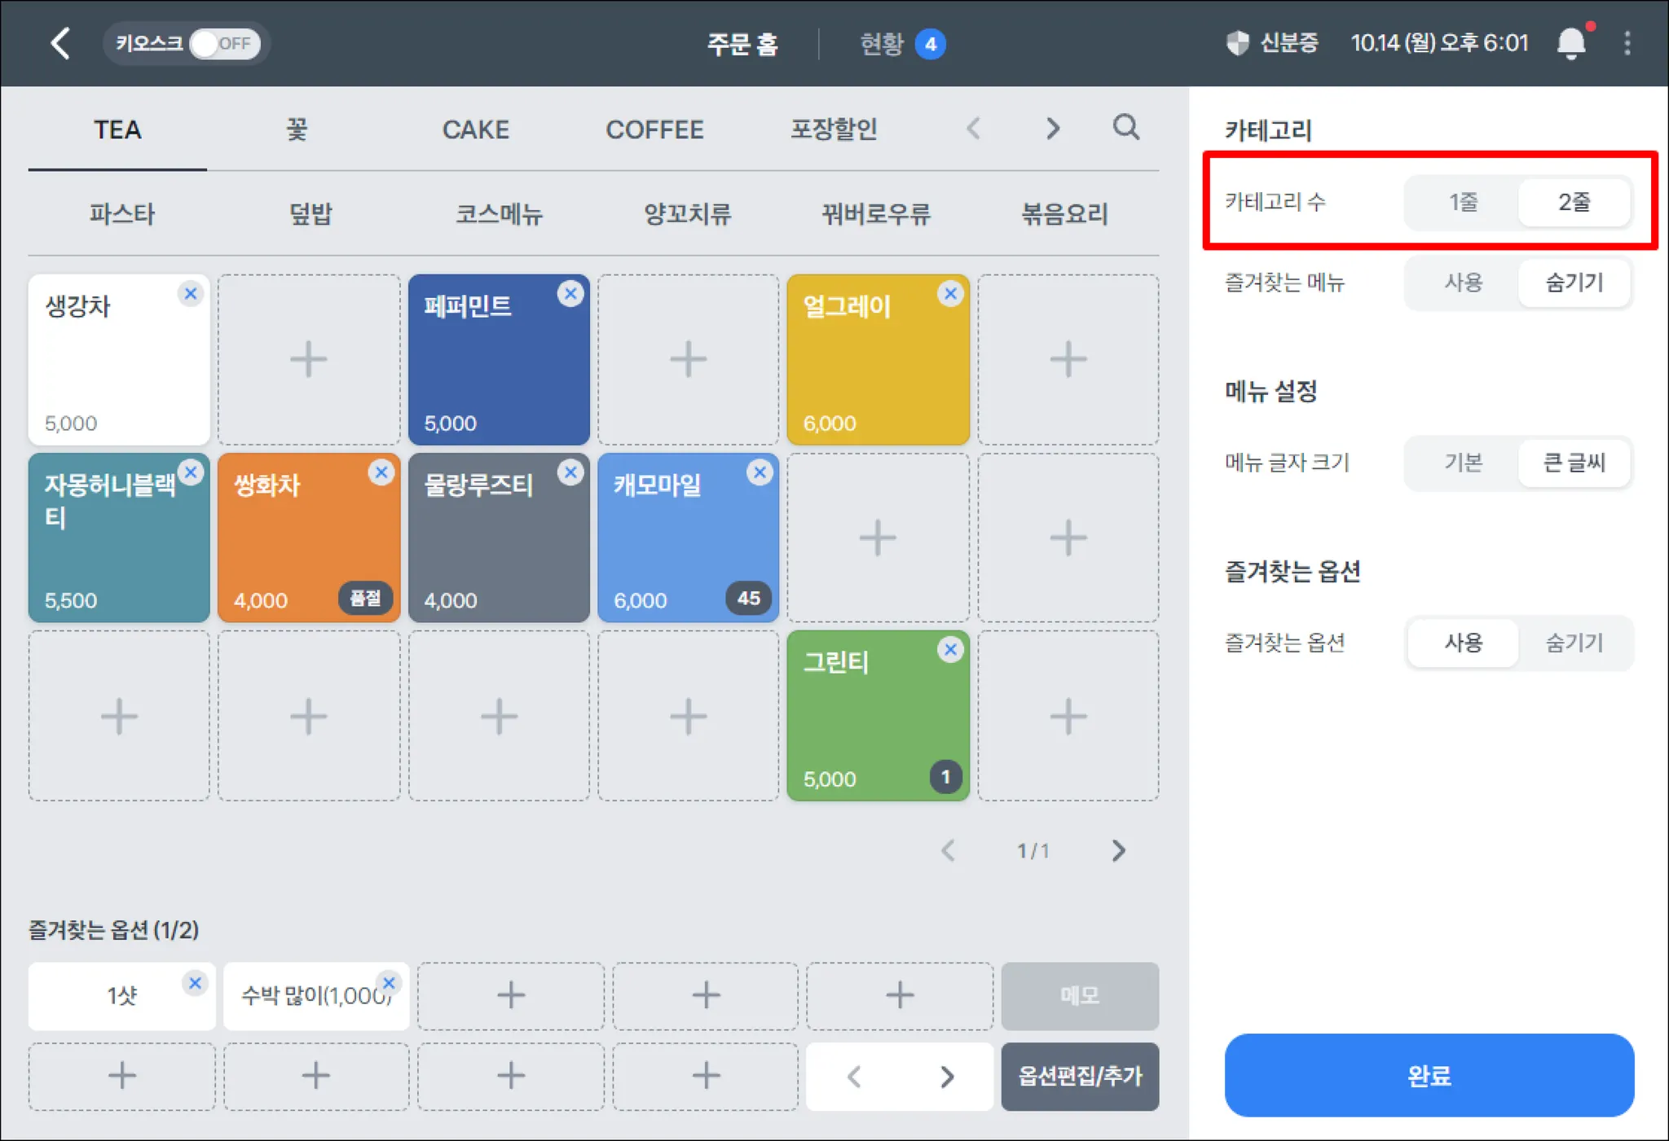Delete the 1샷 favorite option

pyautogui.click(x=196, y=984)
